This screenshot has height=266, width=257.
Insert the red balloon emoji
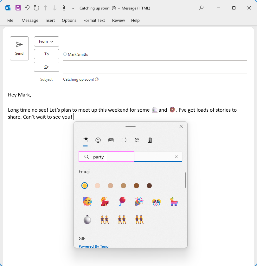122,201
